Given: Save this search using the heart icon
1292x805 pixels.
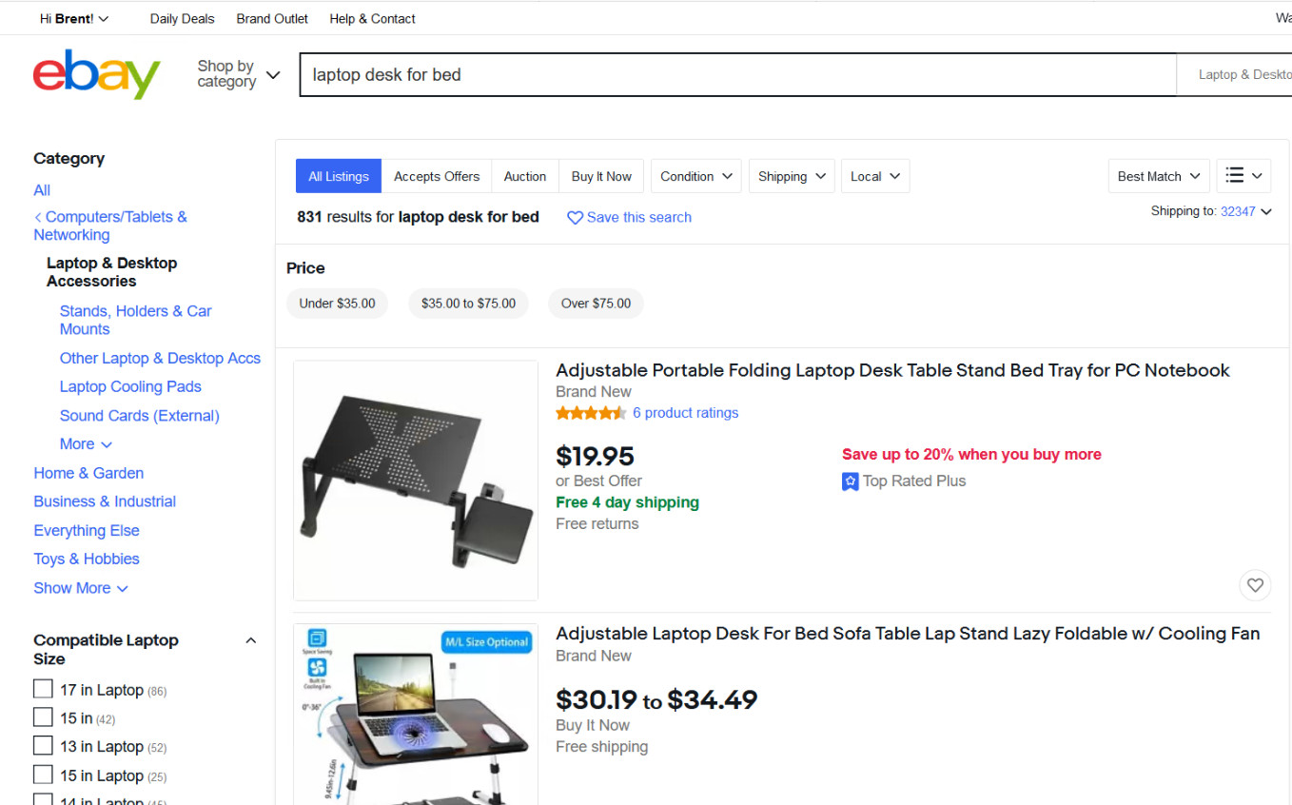Looking at the screenshot, I should coord(575,218).
